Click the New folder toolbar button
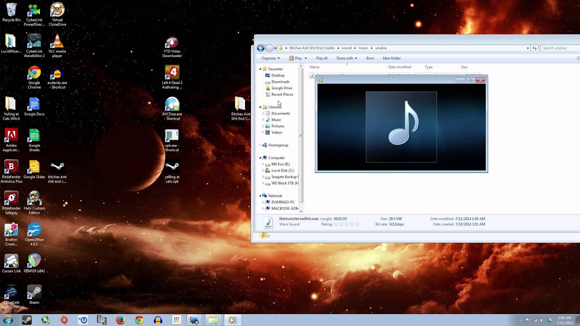 point(391,58)
